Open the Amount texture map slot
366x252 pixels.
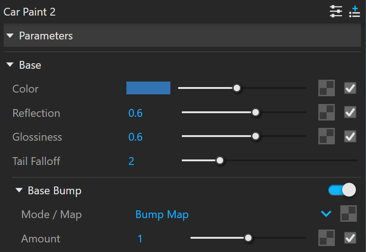pyautogui.click(x=326, y=238)
